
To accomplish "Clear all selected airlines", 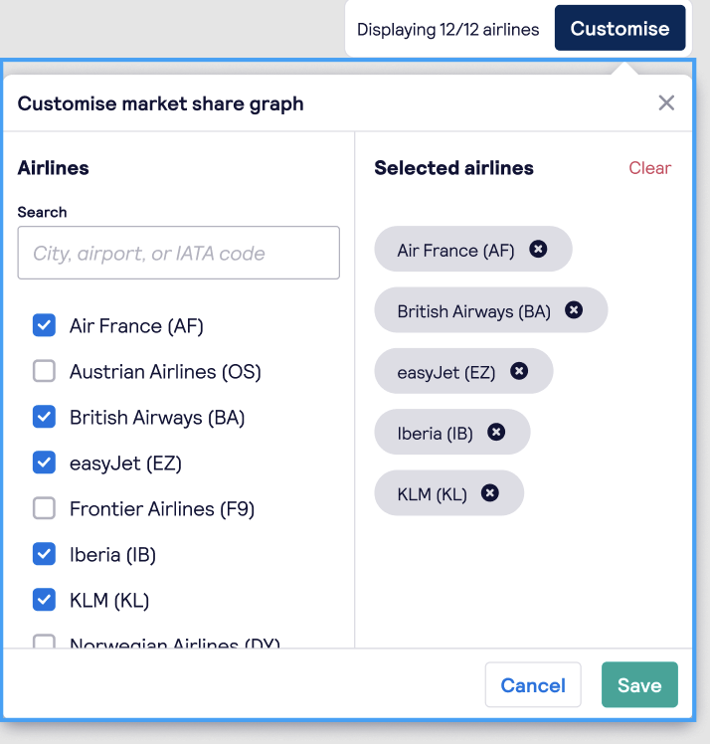I will pyautogui.click(x=649, y=168).
